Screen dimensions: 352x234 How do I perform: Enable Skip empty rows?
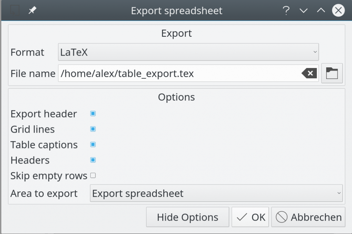coord(92,175)
